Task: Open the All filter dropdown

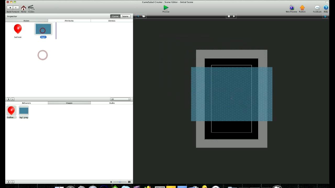Action: (120, 99)
